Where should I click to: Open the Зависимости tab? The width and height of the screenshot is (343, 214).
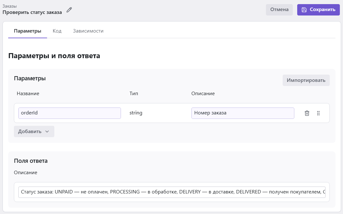(88, 31)
